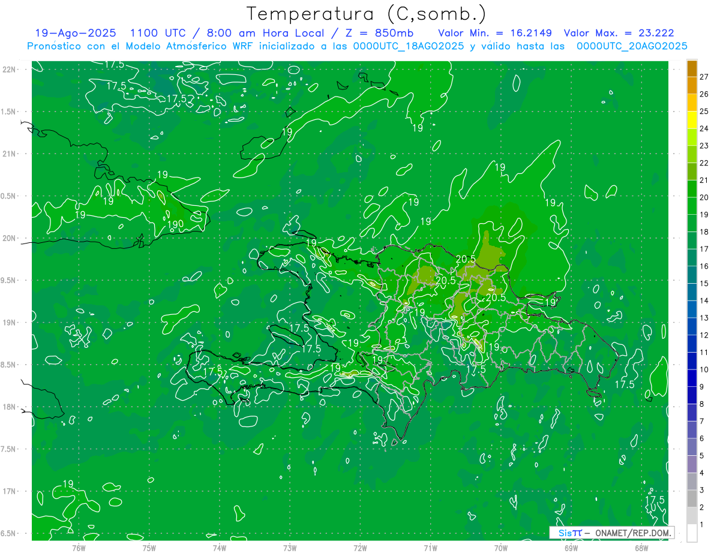The width and height of the screenshot is (720, 556).
Task: Pick the blue swatch between colorbar labels 12 and 13
Action: 692,327
